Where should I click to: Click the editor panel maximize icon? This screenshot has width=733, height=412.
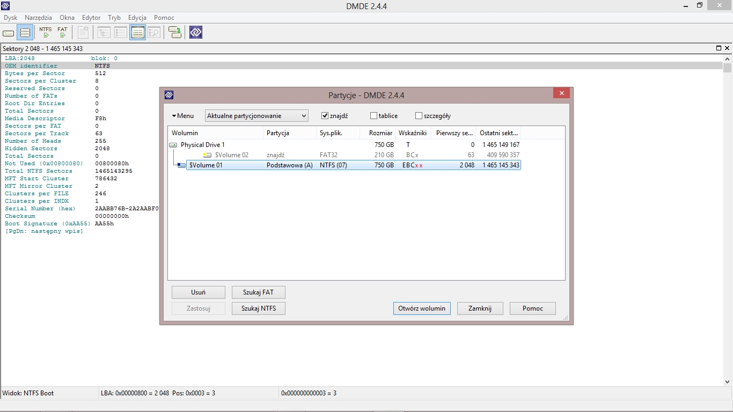(x=719, y=48)
